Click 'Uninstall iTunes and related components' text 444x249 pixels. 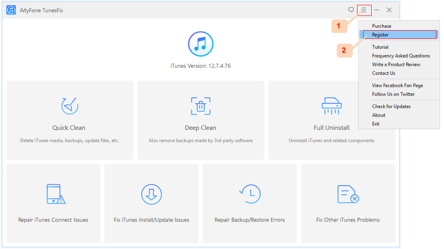pyautogui.click(x=332, y=140)
